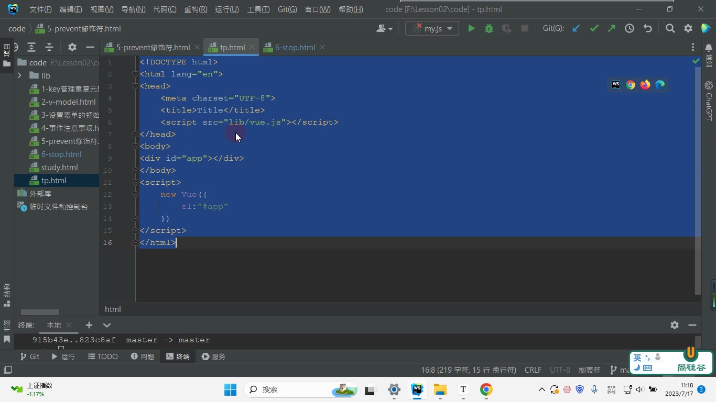Screen dimensions: 716x402
Task: Open file in Chrome browser preview icon
Action: tap(631, 85)
